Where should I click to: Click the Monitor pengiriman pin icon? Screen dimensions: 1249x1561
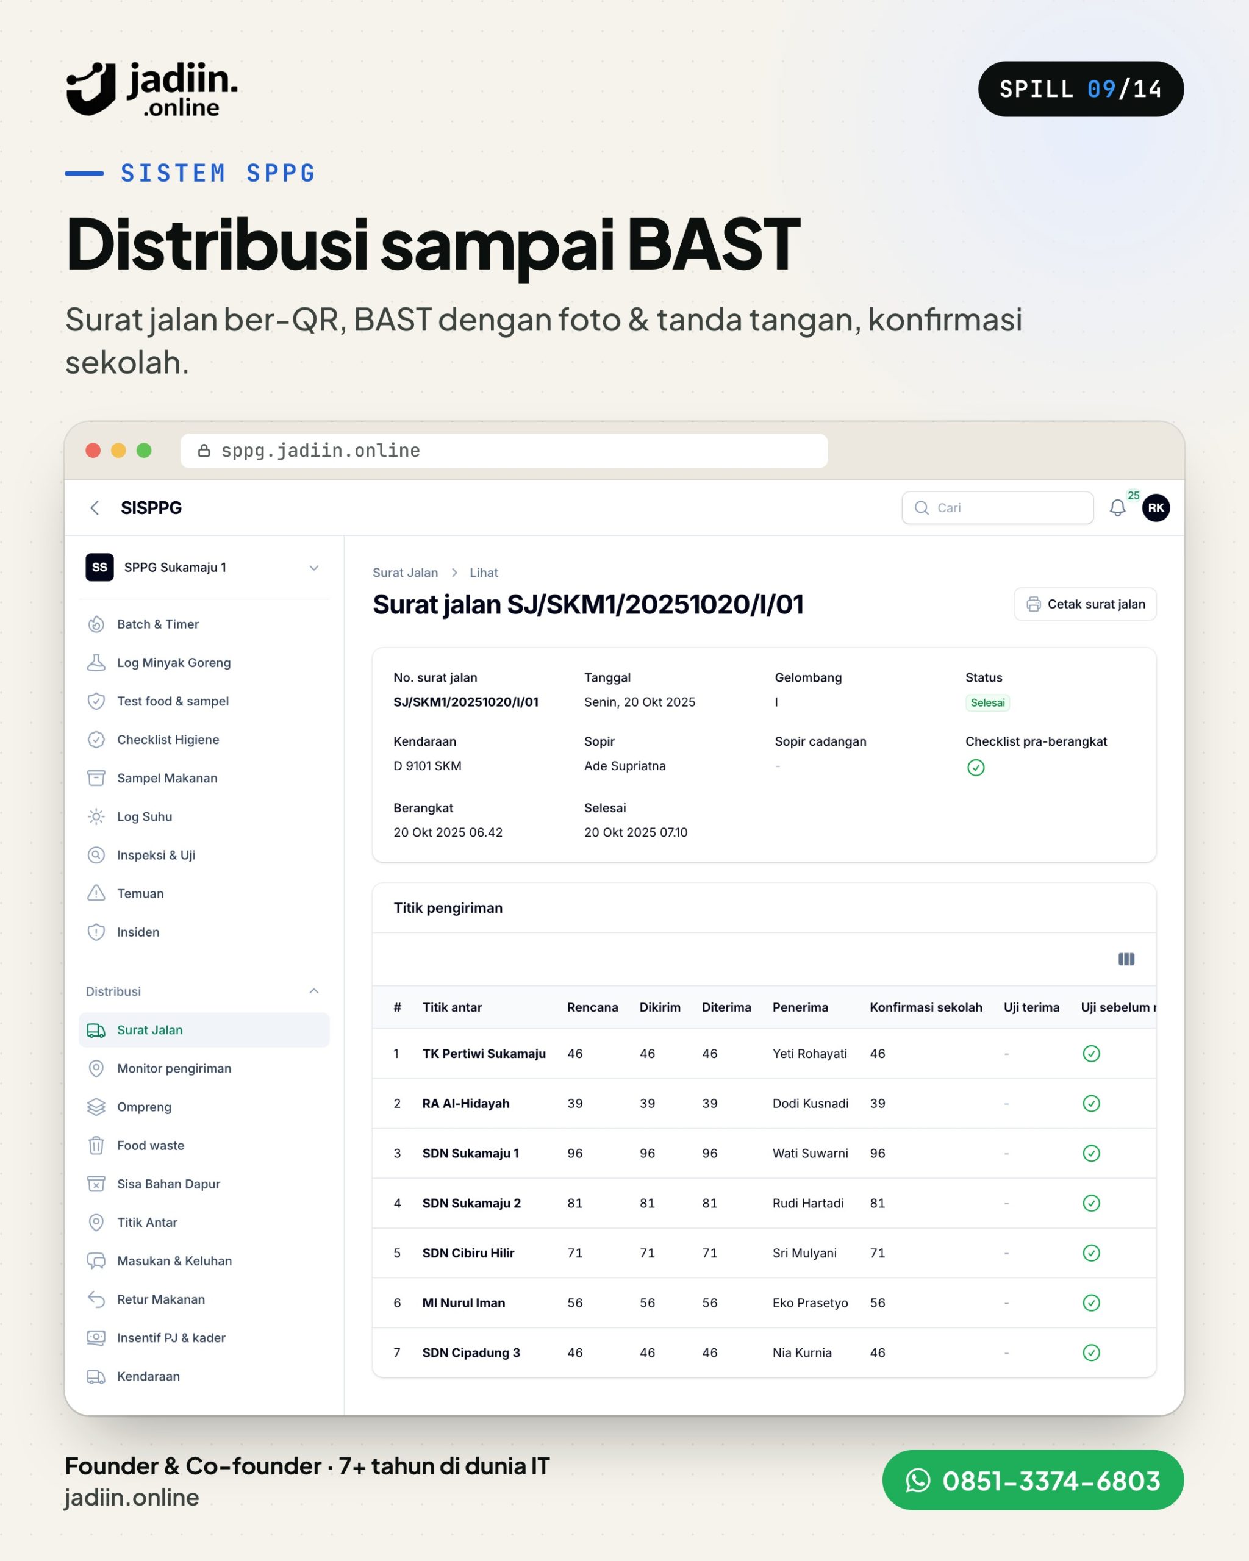click(x=96, y=1068)
